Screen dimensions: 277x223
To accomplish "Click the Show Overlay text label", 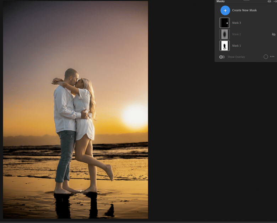I will [x=236, y=57].
